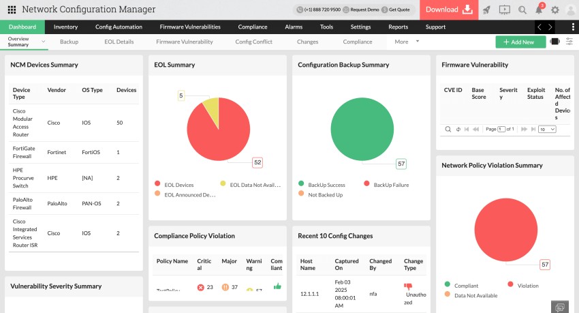Image resolution: width=579 pixels, height=313 pixels.
Task: Click the search magnifier in header
Action: click(522, 10)
